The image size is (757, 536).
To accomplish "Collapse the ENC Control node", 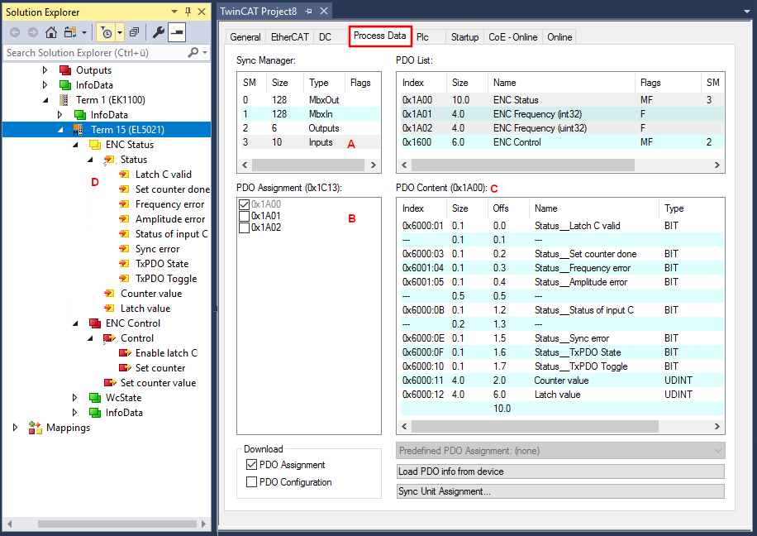I will click(75, 323).
